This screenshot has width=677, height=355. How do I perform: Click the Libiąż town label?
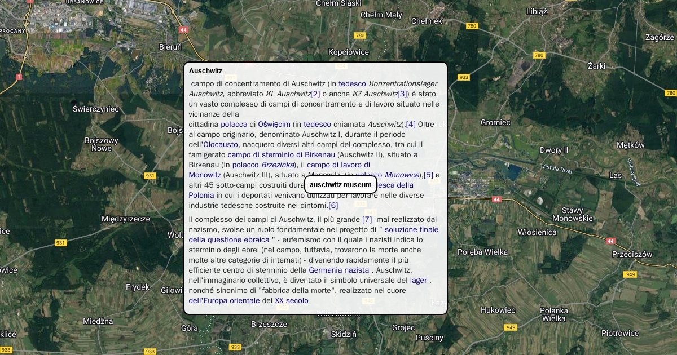537,11
